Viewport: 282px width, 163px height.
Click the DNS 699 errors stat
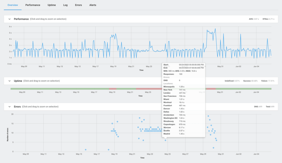258,107
